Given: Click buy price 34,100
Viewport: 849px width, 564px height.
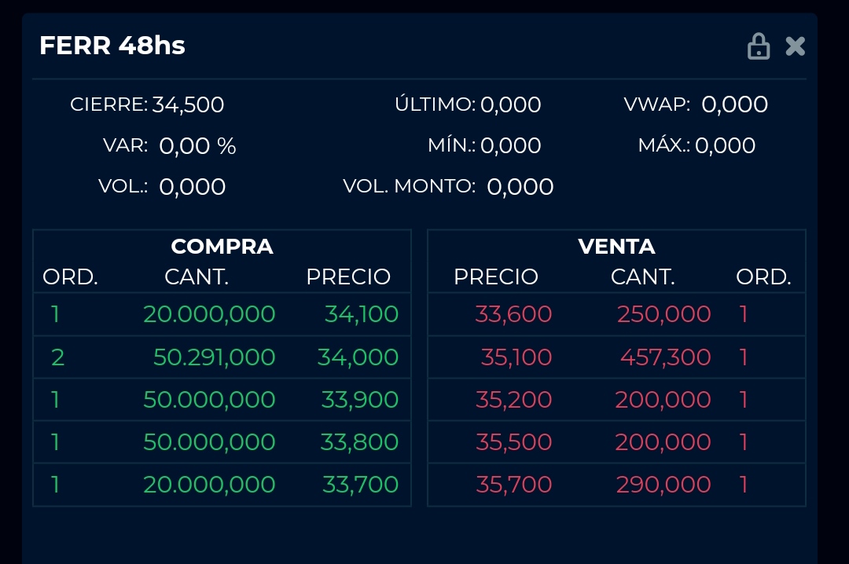Looking at the screenshot, I should tap(362, 315).
